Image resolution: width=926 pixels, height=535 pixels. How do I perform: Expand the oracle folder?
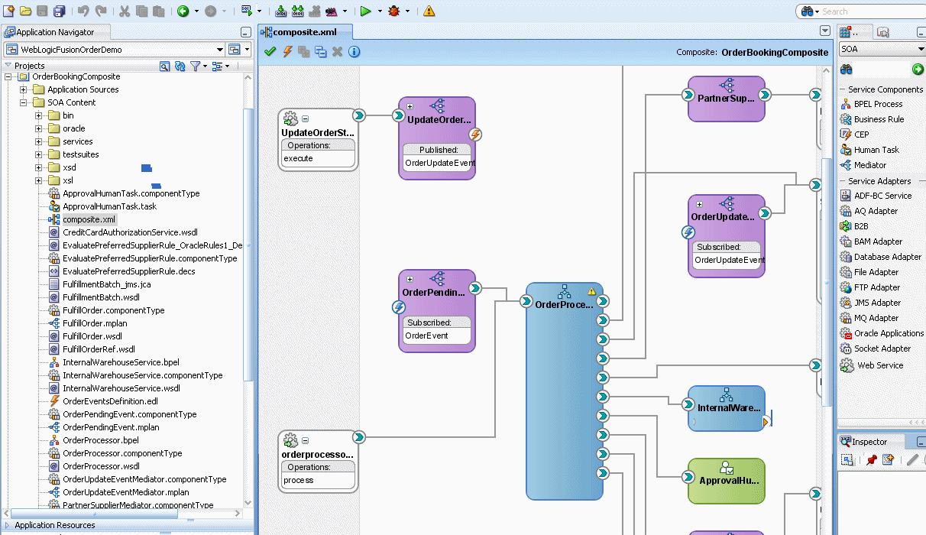38,128
